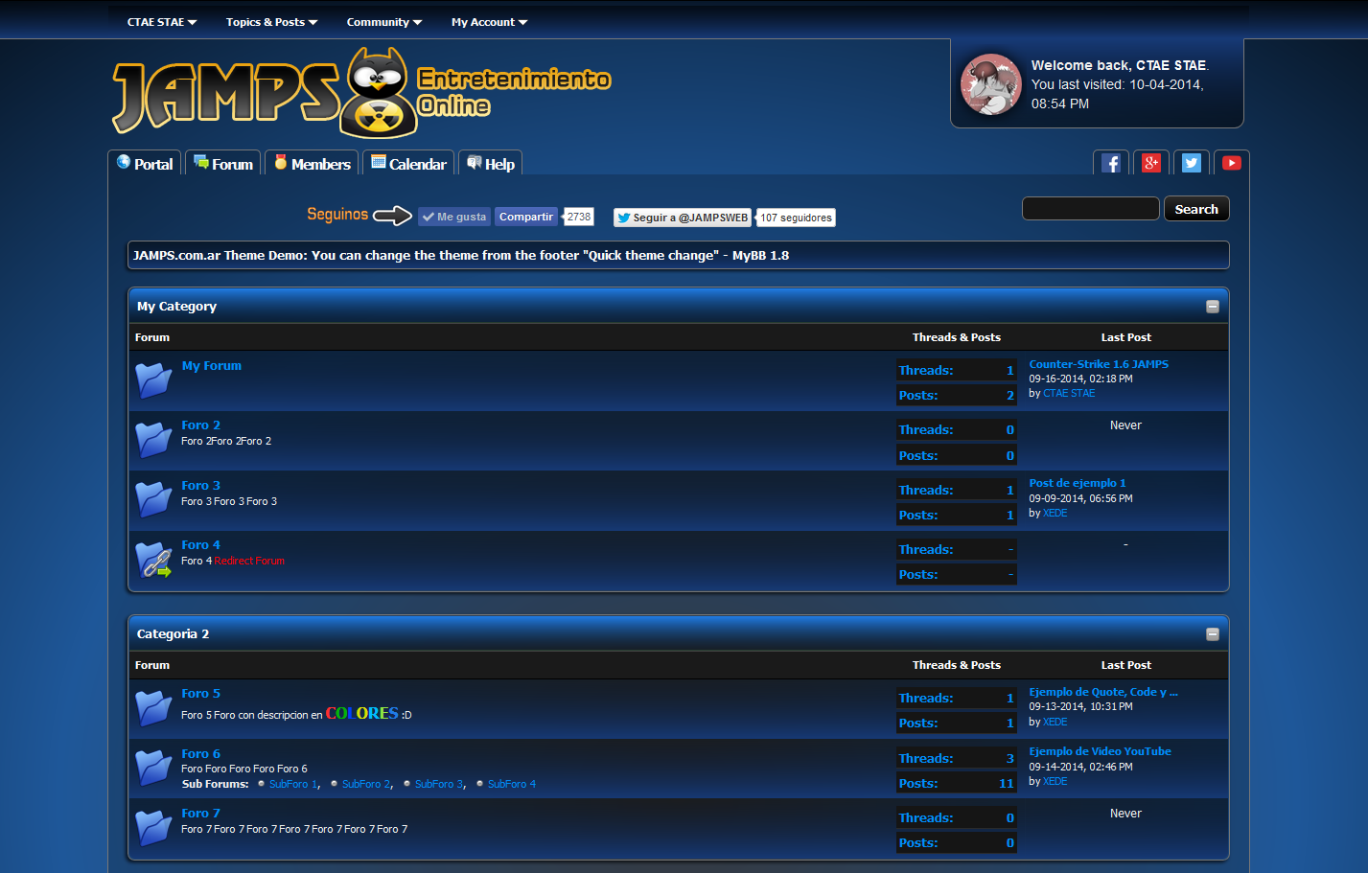This screenshot has height=873, width=1368.
Task: Open the CTAE STAE author profile link
Action: [1069, 393]
